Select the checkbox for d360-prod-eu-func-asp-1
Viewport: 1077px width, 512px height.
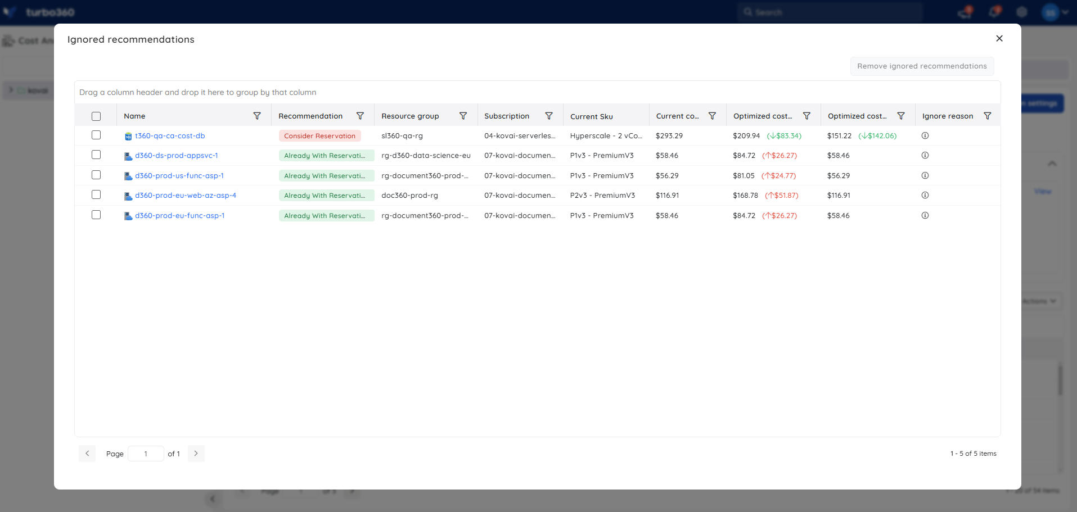click(96, 215)
